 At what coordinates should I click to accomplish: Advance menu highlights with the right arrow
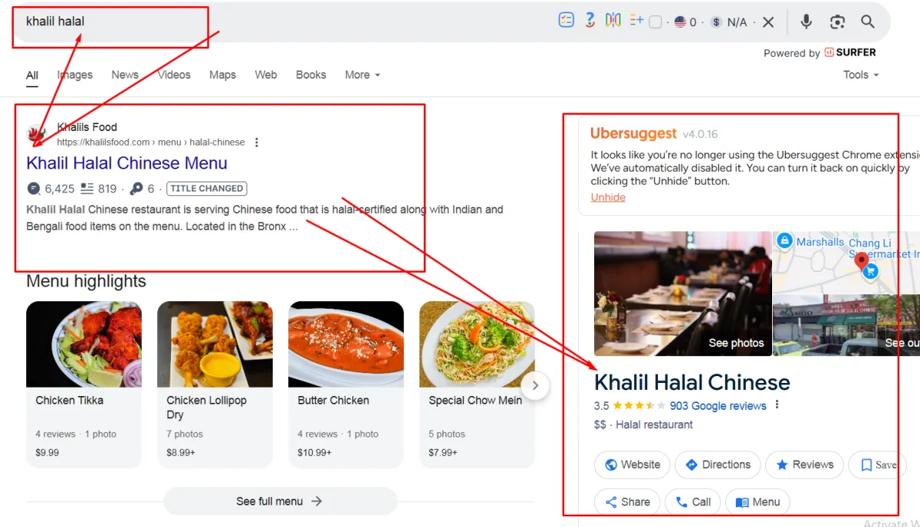pyautogui.click(x=536, y=385)
